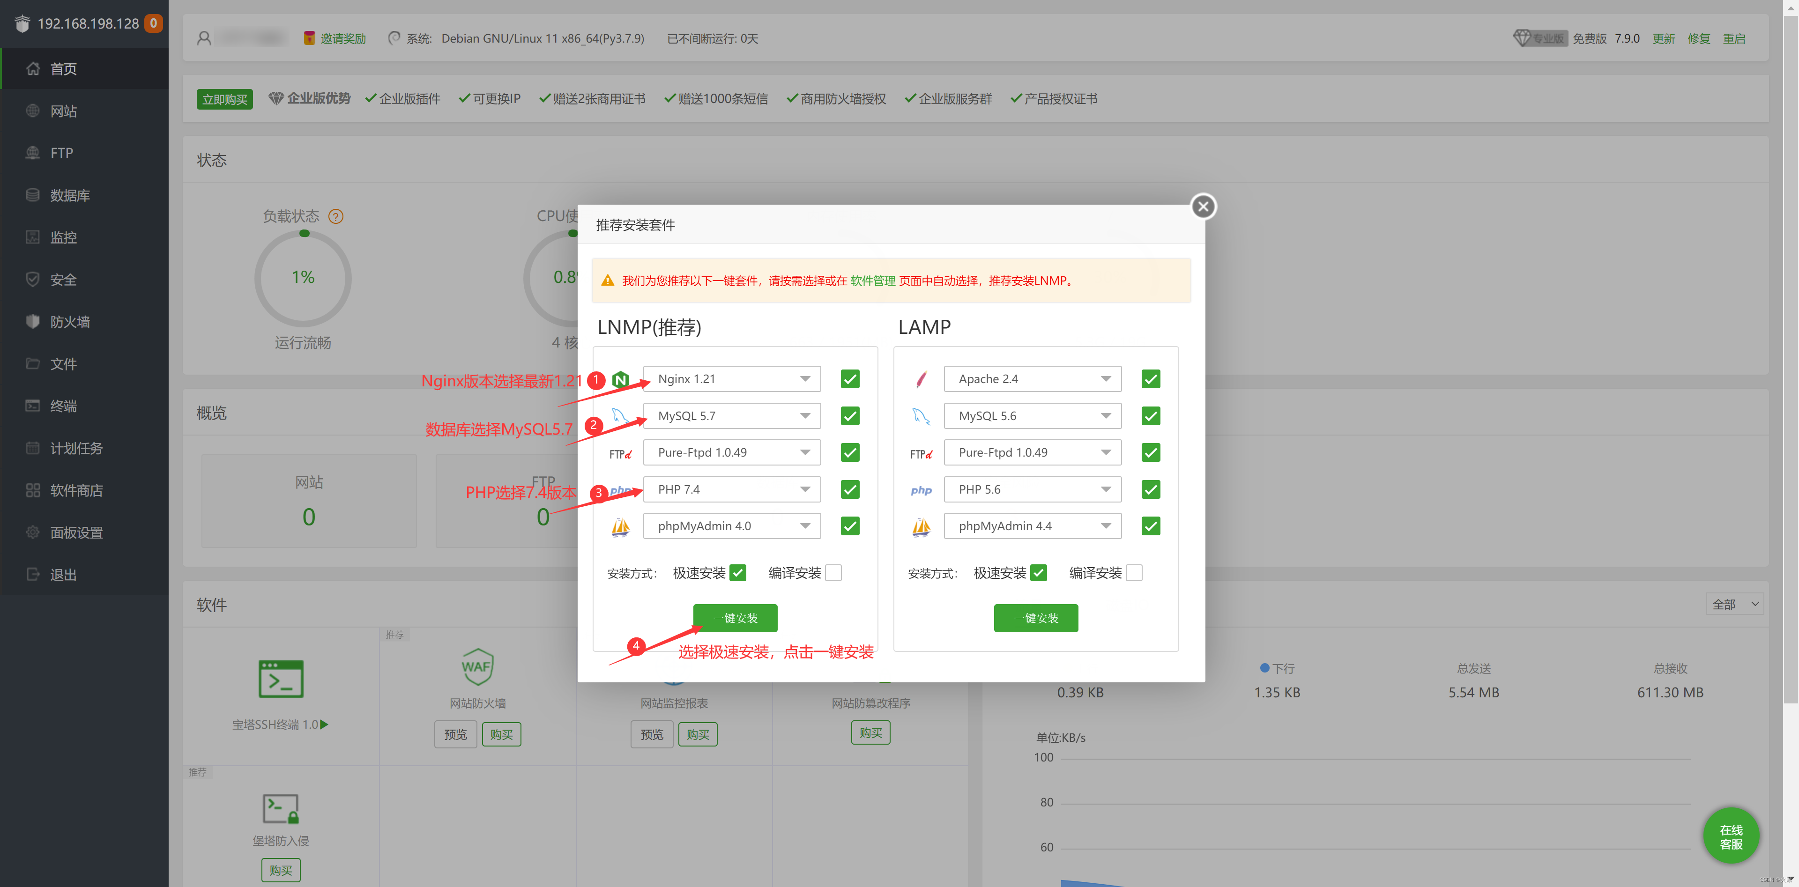The image size is (1799, 887).
Task: Open LNMP Pure-Ftpd 1.0.49 dropdown
Action: (732, 453)
